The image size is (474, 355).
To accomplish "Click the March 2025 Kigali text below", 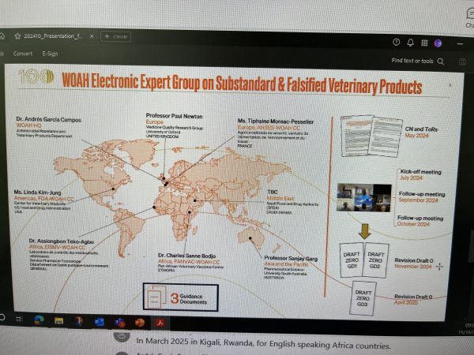I will tap(263, 343).
